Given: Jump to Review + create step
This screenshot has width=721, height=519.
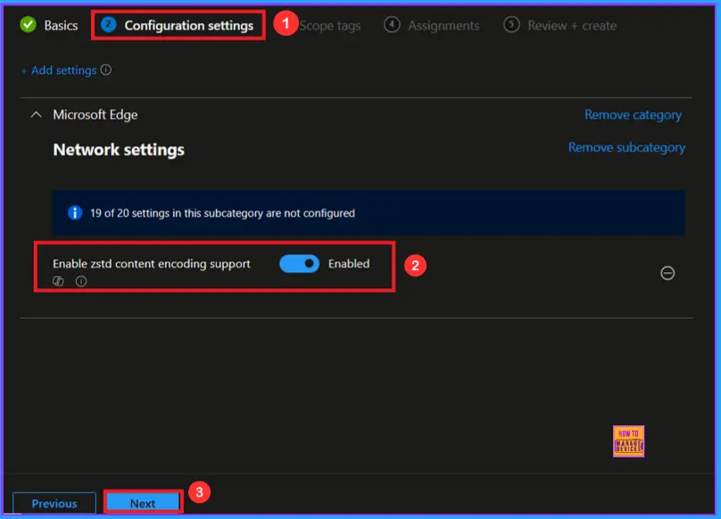Looking at the screenshot, I should (x=560, y=25).
